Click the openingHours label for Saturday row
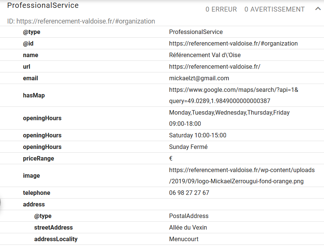The height and width of the screenshot is (246, 324). (x=42, y=135)
